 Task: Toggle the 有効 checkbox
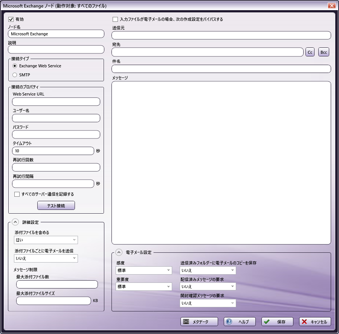point(11,19)
